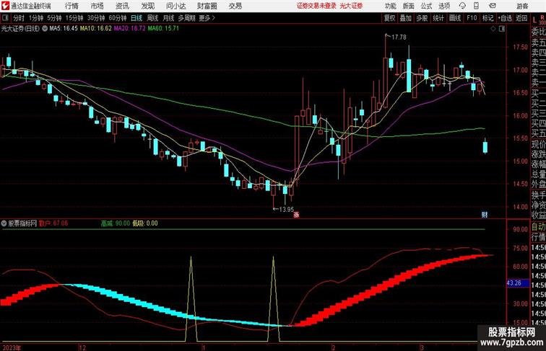
Task: Switch to 分时 chart period
Action: 19,18
